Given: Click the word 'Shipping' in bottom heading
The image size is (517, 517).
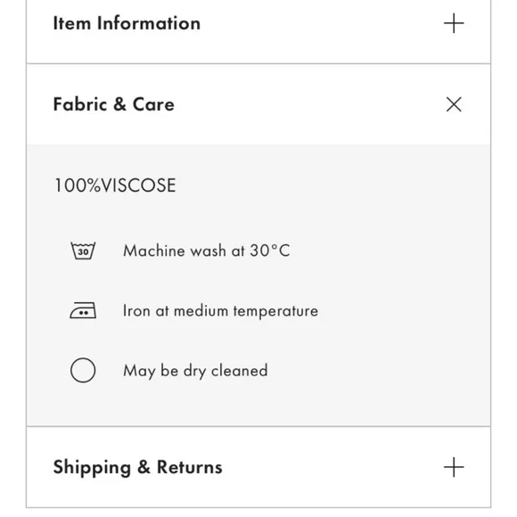Looking at the screenshot, I should [92, 468].
